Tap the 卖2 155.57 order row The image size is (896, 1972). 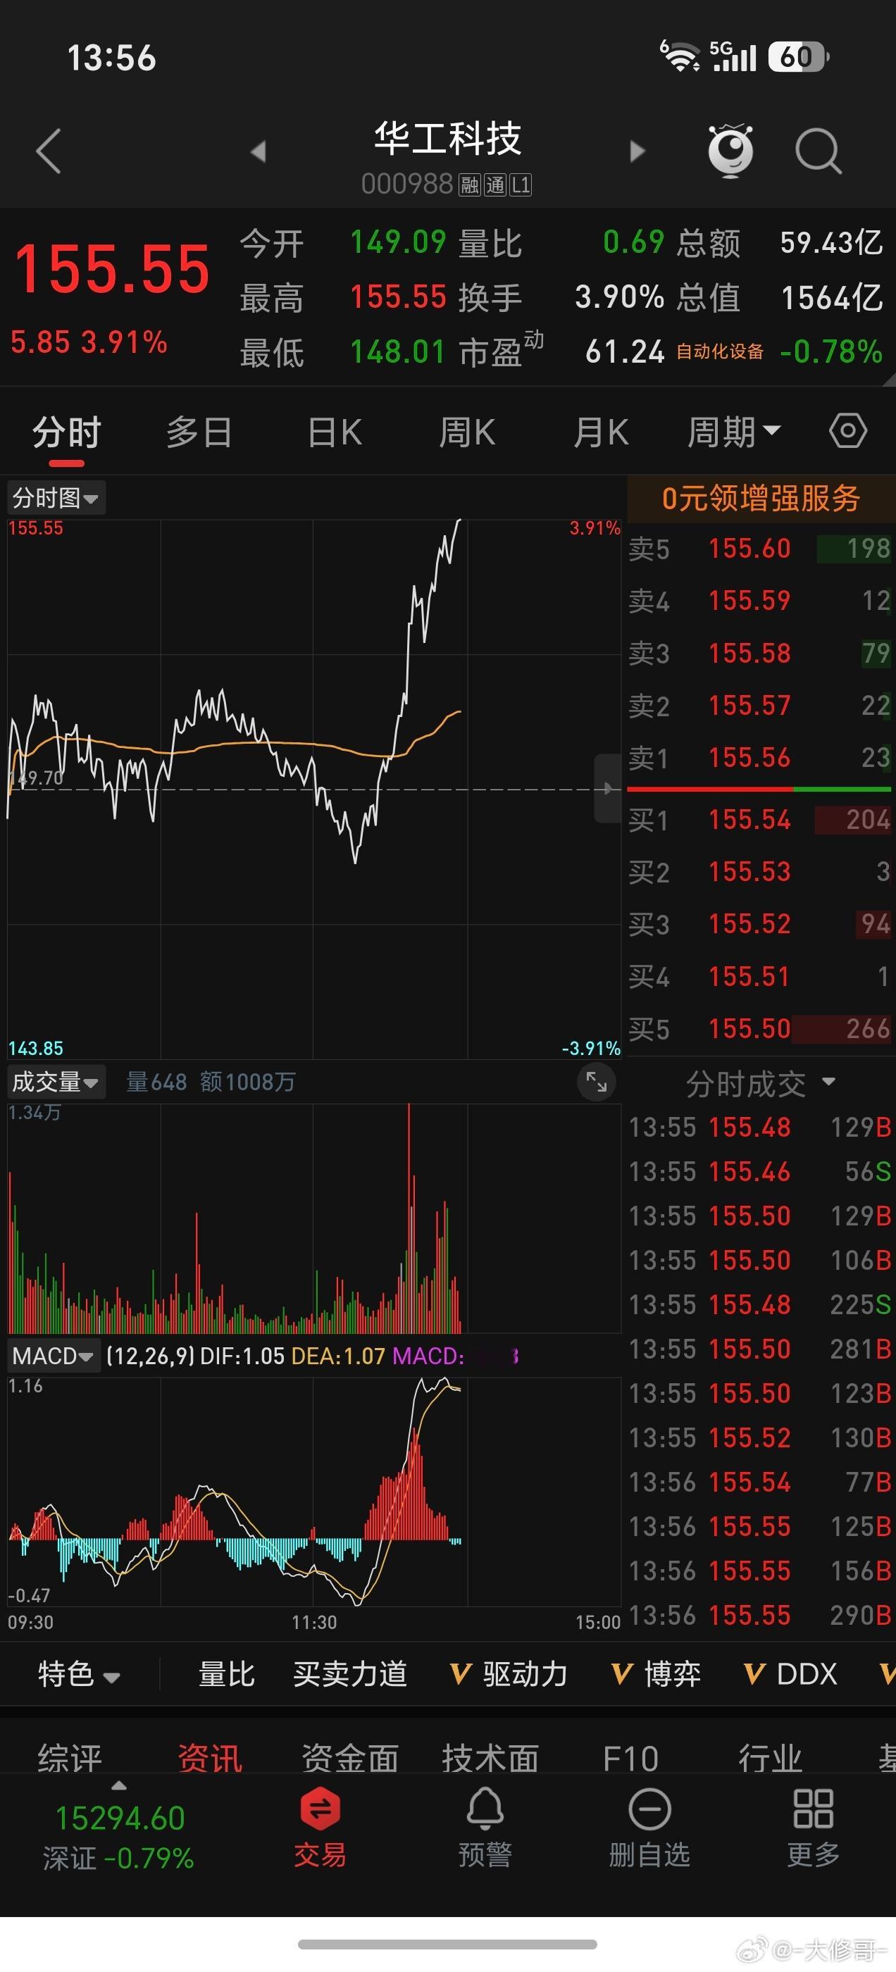tap(759, 705)
